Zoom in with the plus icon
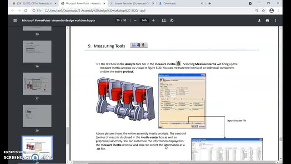The height and width of the screenshot is (164, 291). [x=153, y=20]
